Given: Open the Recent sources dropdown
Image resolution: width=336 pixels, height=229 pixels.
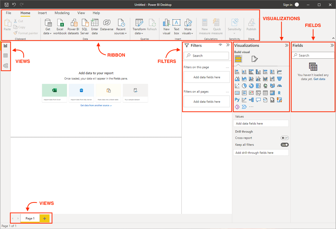Looking at the screenshot, I should coord(121,27).
